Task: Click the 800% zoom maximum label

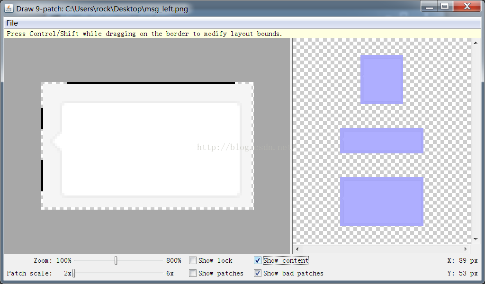Action: pyautogui.click(x=173, y=260)
